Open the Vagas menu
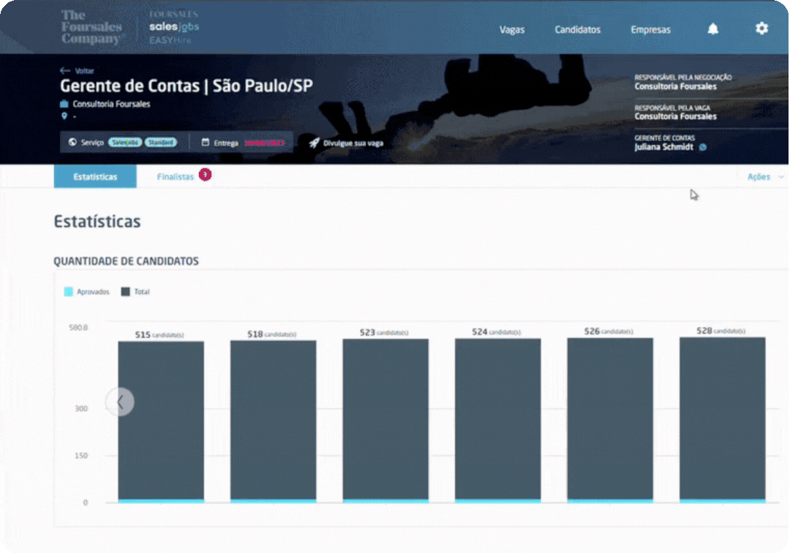 pyautogui.click(x=512, y=30)
